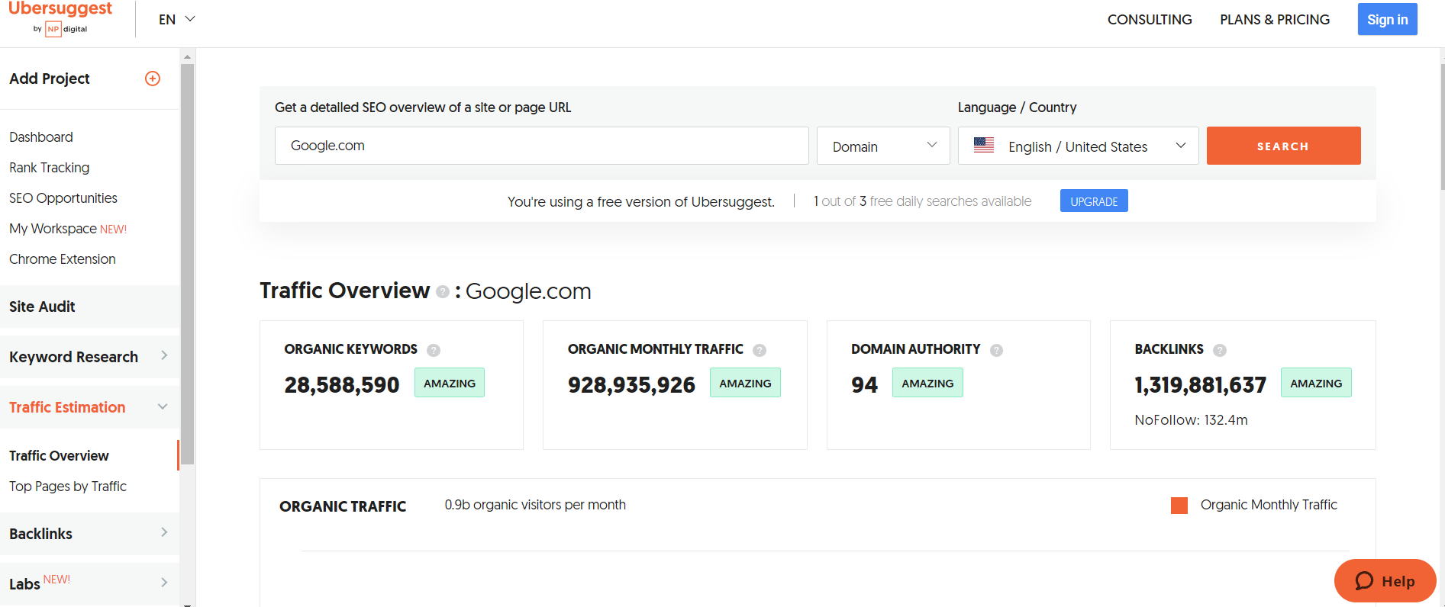Click the blue UPGRADE button
This screenshot has height=607, width=1445.
[x=1094, y=201]
